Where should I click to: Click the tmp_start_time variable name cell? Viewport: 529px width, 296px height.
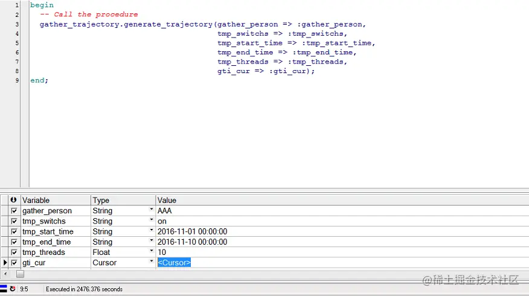56,231
